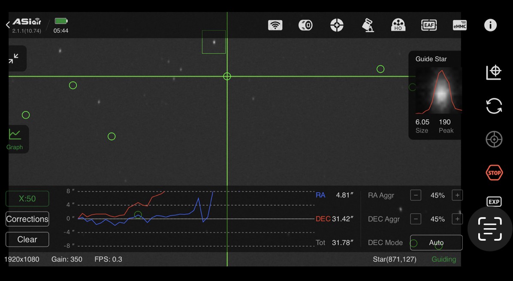Cycle the X:50 graph scale button
513x281 pixels.
click(x=27, y=199)
